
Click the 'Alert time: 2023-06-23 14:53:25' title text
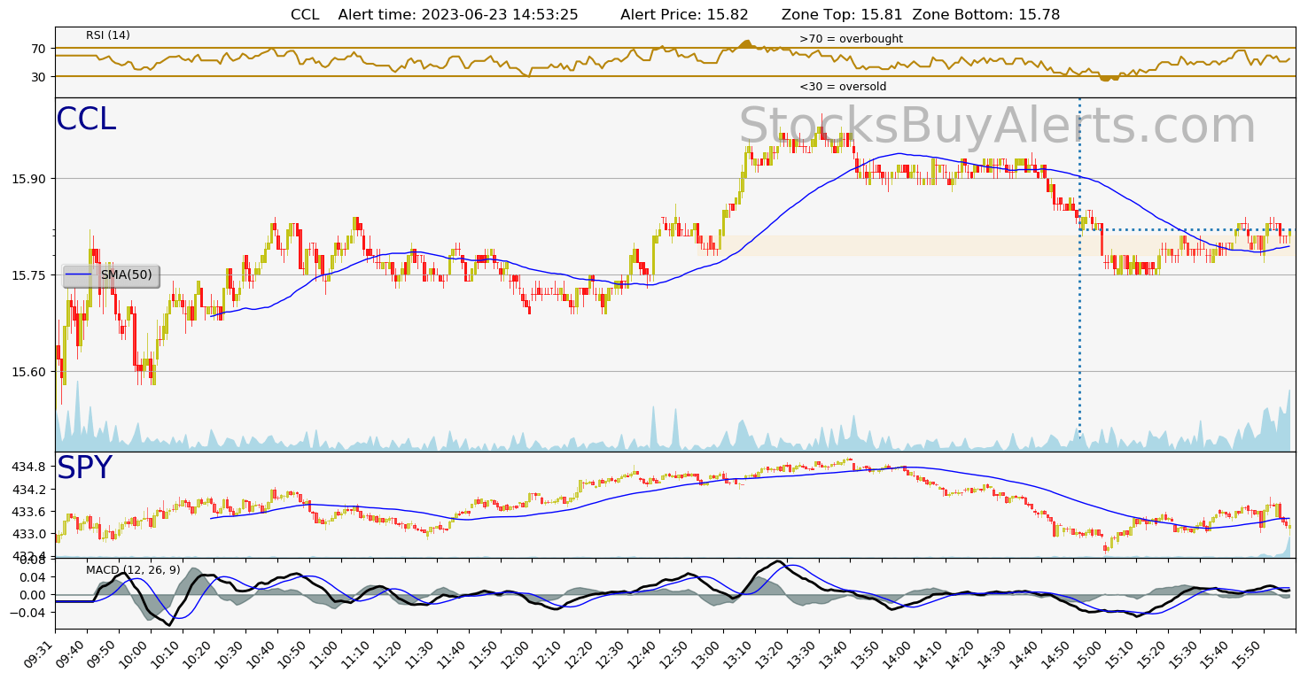click(458, 14)
